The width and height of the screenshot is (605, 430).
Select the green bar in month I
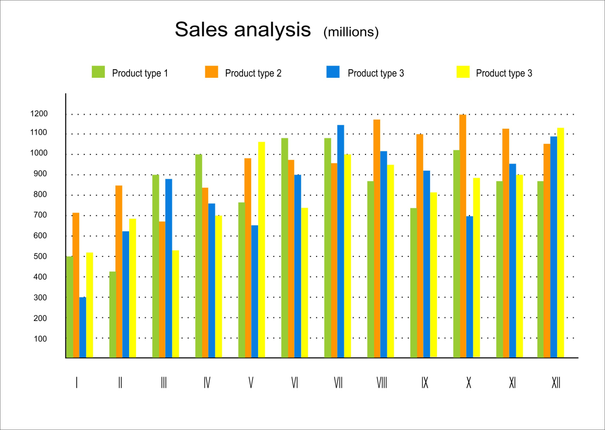click(x=69, y=307)
